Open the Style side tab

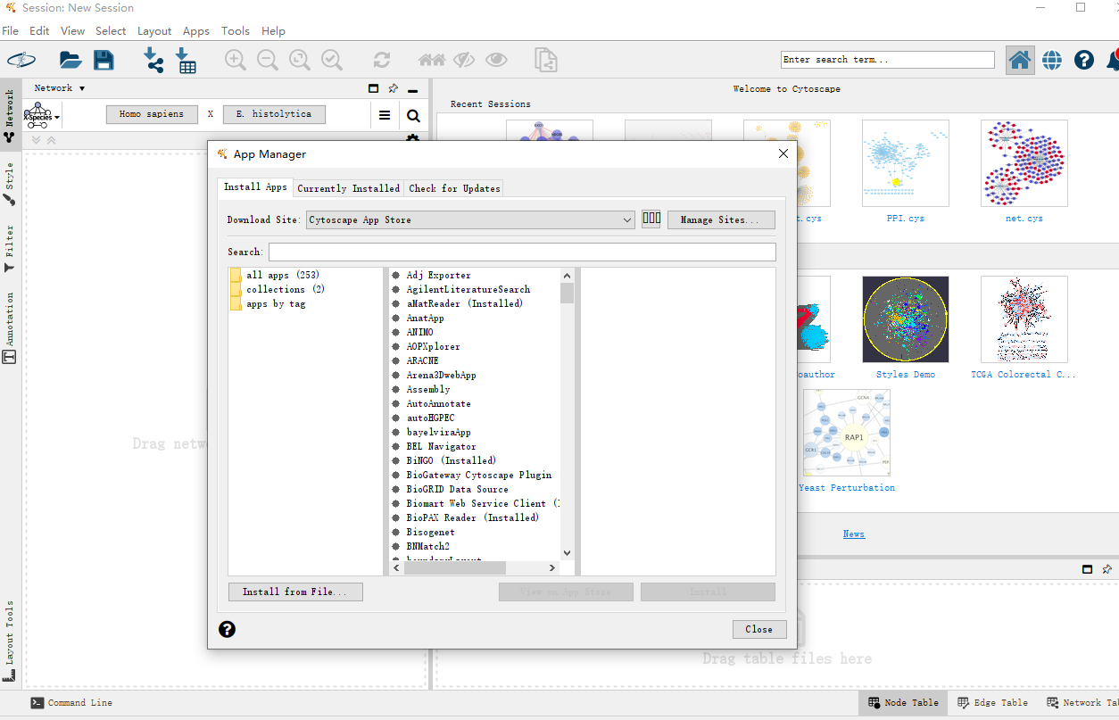click(10, 183)
